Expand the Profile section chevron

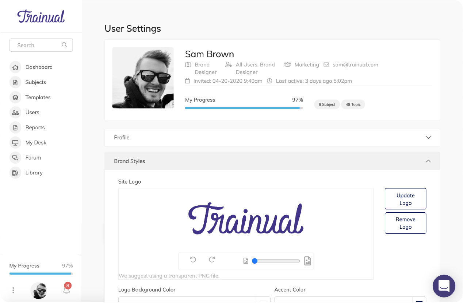(x=428, y=138)
